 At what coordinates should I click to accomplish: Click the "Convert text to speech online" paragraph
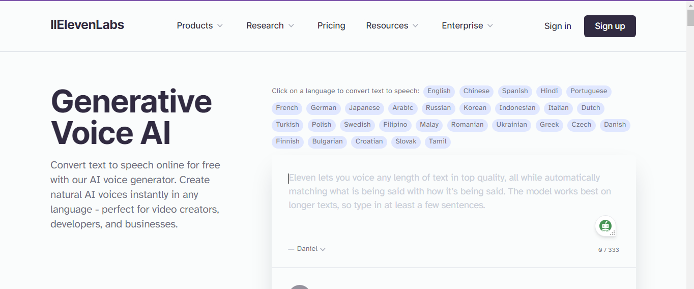tap(135, 194)
